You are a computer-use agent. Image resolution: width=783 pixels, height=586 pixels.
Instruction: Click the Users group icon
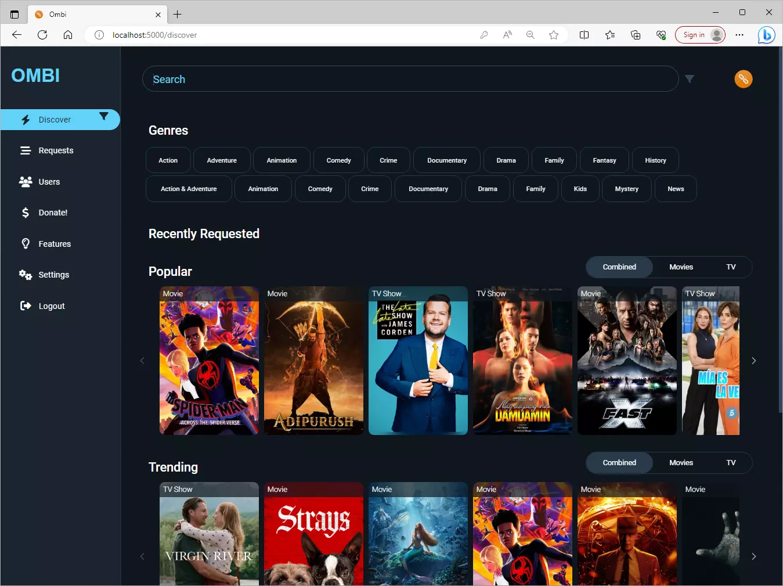[26, 182]
